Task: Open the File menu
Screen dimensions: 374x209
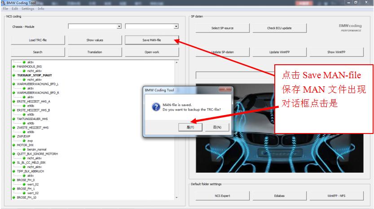Action: click(x=5, y=9)
